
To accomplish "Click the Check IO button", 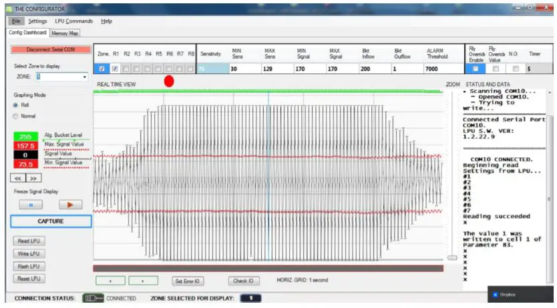I will 243,281.
